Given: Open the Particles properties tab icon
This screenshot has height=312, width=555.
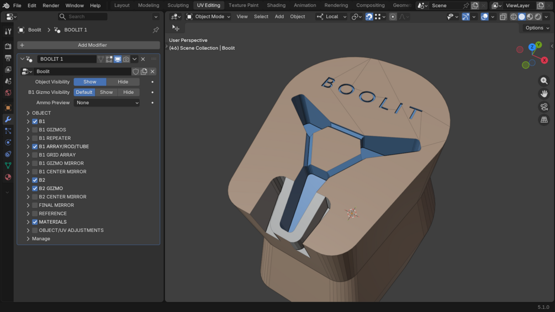Looking at the screenshot, I should click(x=8, y=131).
